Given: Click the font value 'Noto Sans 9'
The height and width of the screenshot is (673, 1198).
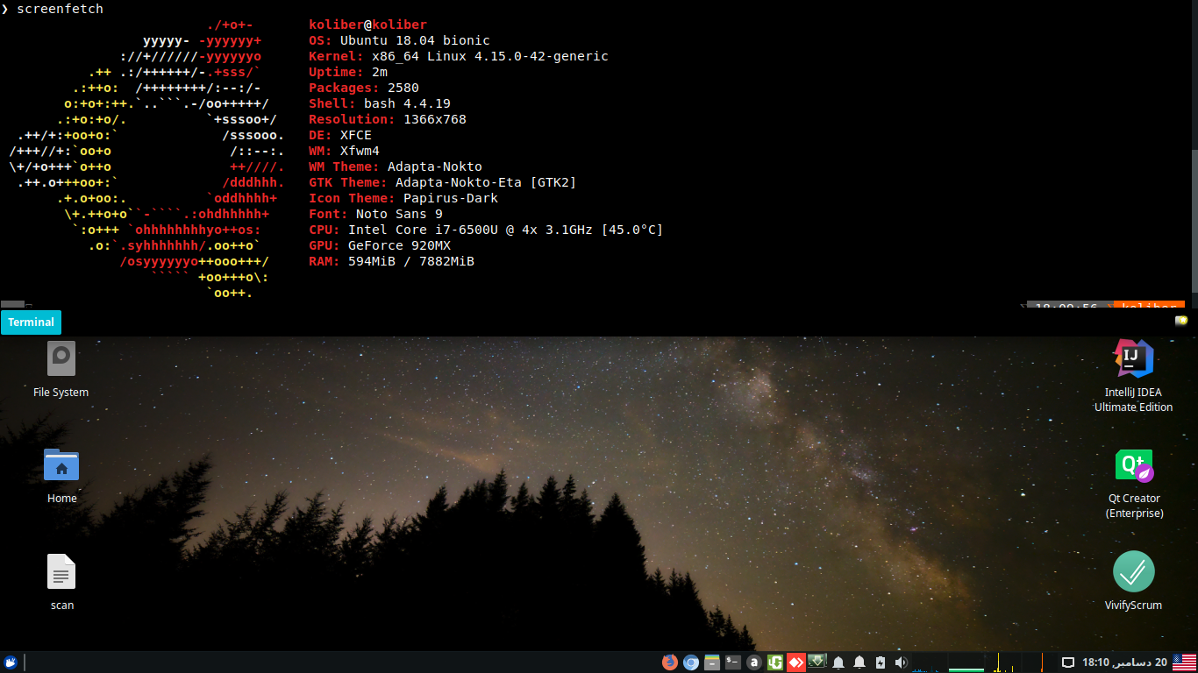Looking at the screenshot, I should point(399,214).
